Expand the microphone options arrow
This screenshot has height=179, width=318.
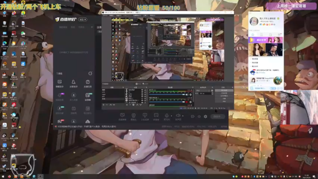(171, 116)
